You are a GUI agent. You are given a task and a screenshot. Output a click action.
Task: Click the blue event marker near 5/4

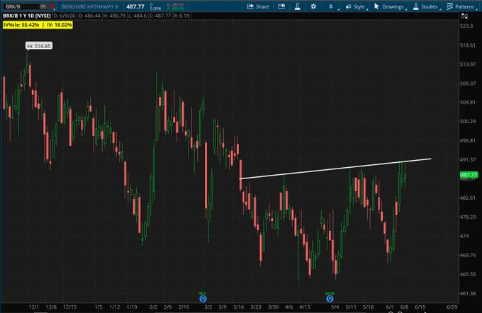click(330, 299)
